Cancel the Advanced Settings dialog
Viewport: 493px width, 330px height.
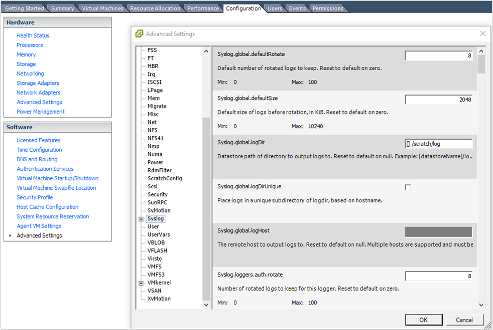tap(464, 319)
